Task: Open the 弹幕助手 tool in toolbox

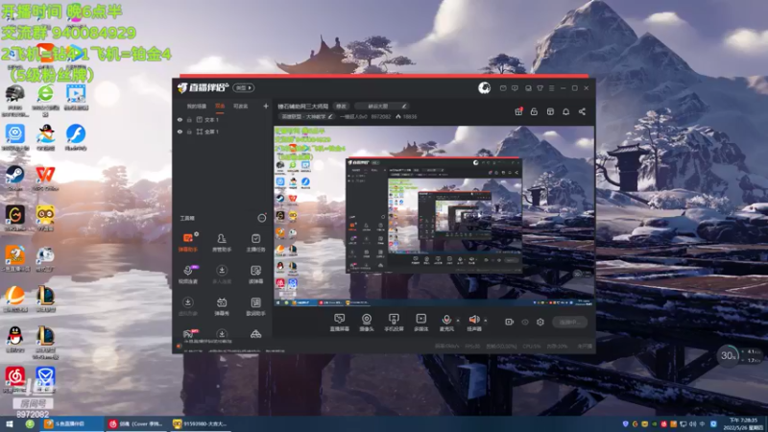Action: pos(187,242)
